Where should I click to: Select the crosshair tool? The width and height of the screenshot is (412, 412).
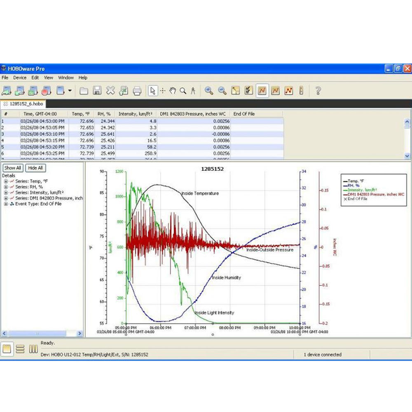tap(163, 91)
